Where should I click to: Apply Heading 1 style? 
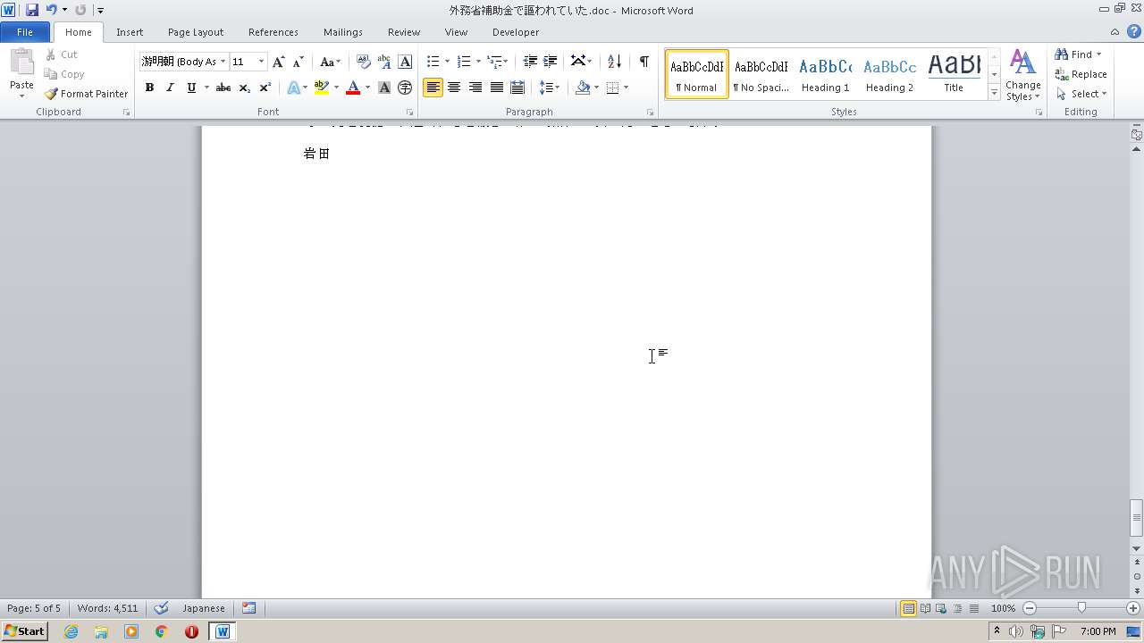point(825,74)
